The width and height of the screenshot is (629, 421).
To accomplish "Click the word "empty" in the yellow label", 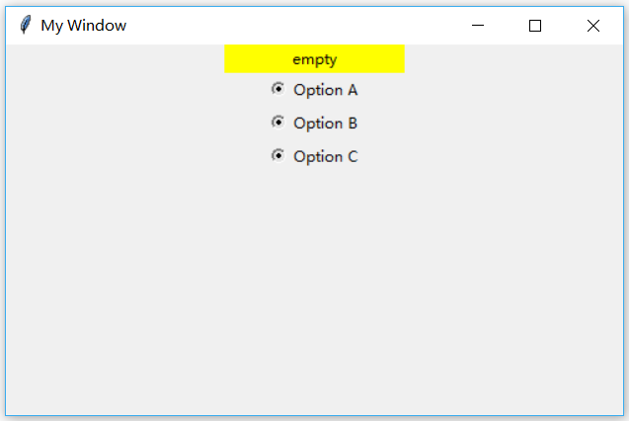I will [314, 60].
